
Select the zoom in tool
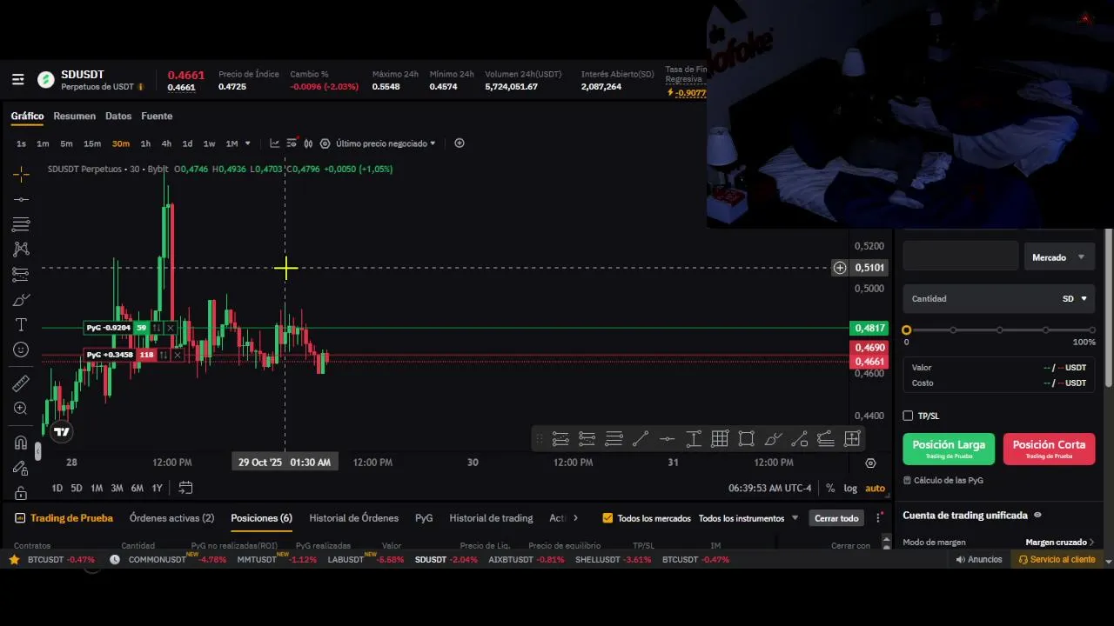click(21, 409)
